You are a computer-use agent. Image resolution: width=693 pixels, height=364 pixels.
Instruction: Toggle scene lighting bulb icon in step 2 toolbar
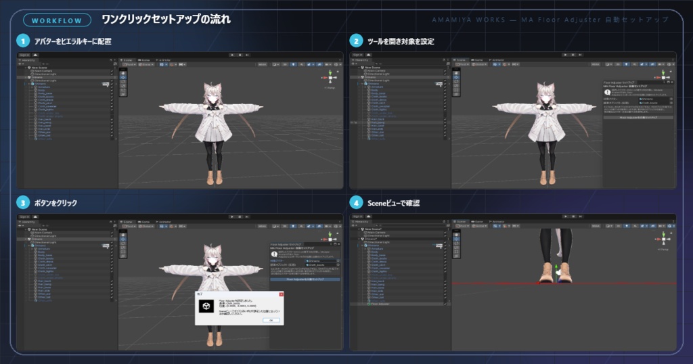coord(626,64)
